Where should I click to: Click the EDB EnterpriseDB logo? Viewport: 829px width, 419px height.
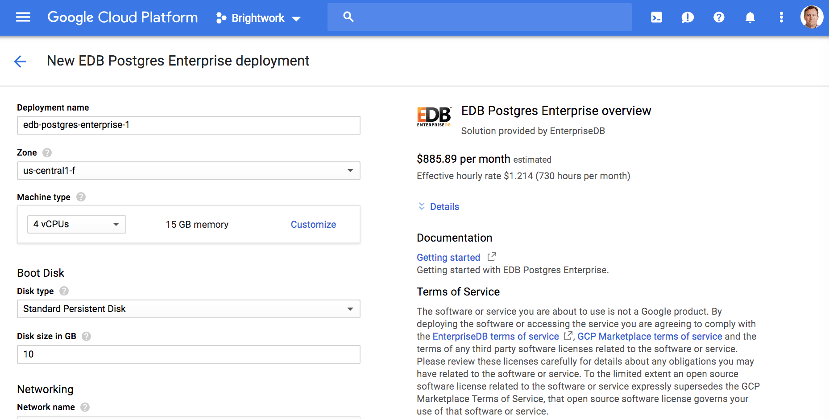tap(434, 117)
